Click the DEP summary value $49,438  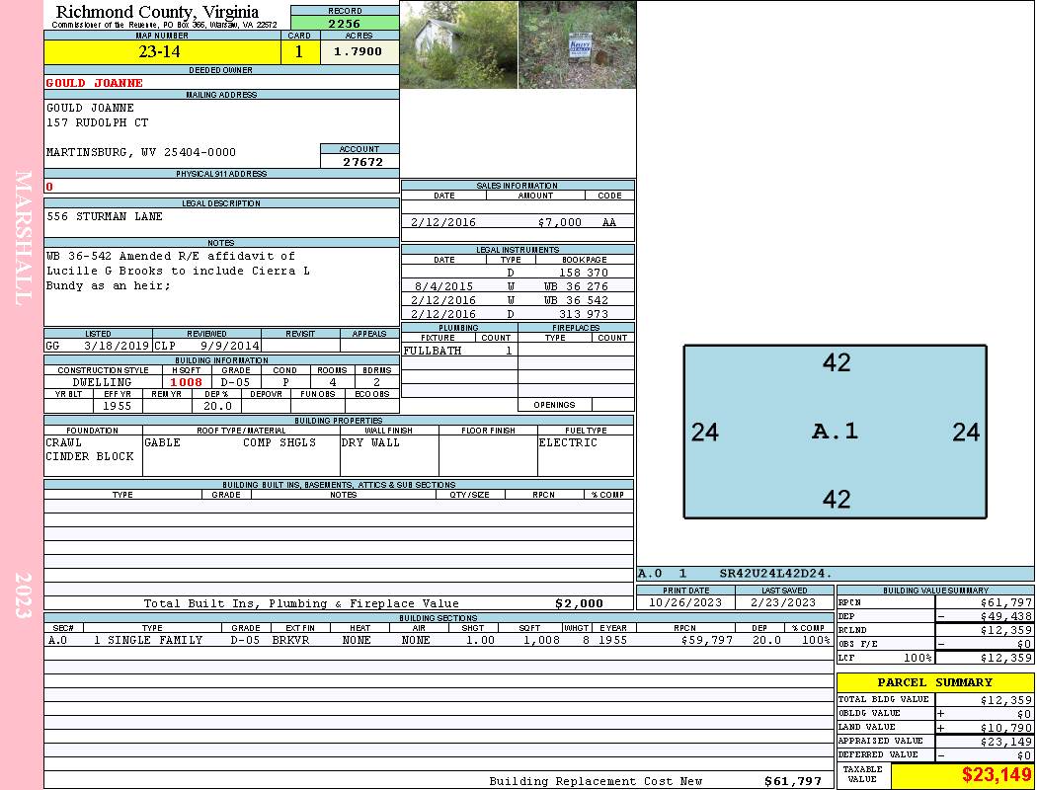[x=1006, y=616]
